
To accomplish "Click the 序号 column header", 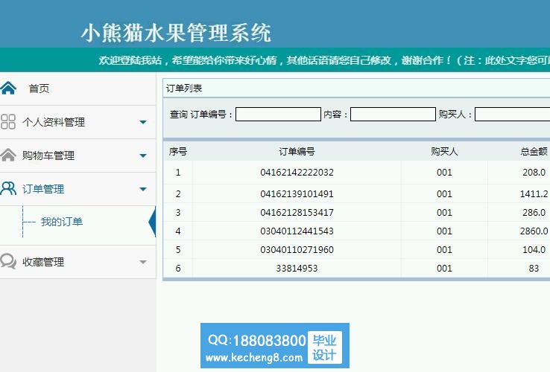I will (178, 151).
